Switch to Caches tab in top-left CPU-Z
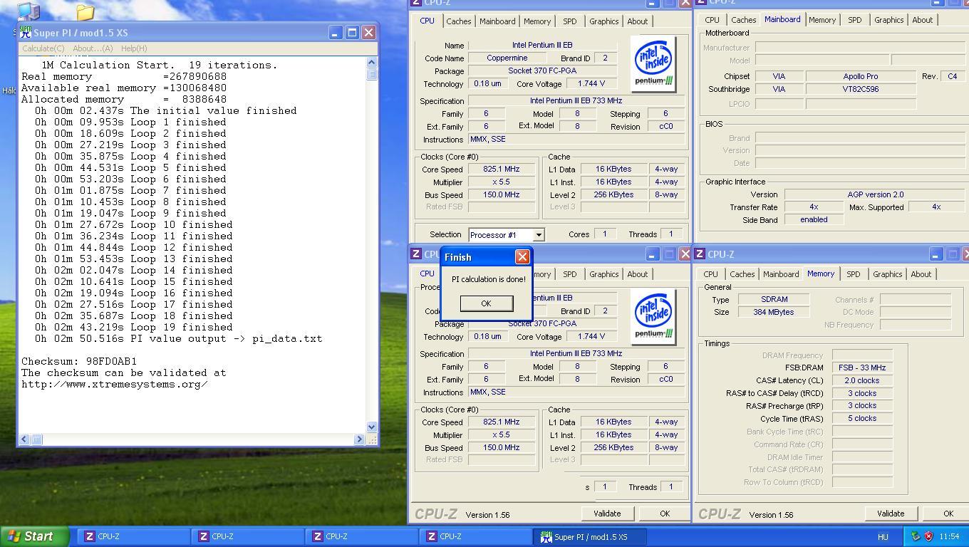The image size is (969, 547). pyautogui.click(x=458, y=21)
